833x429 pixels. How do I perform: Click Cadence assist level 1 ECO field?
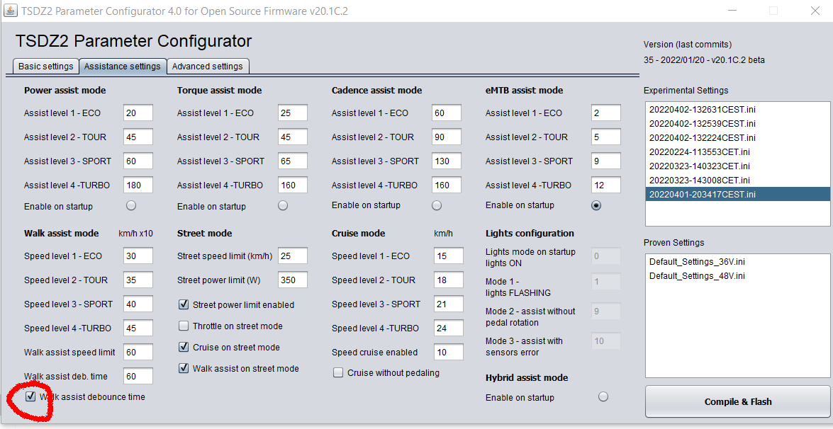[x=446, y=113]
